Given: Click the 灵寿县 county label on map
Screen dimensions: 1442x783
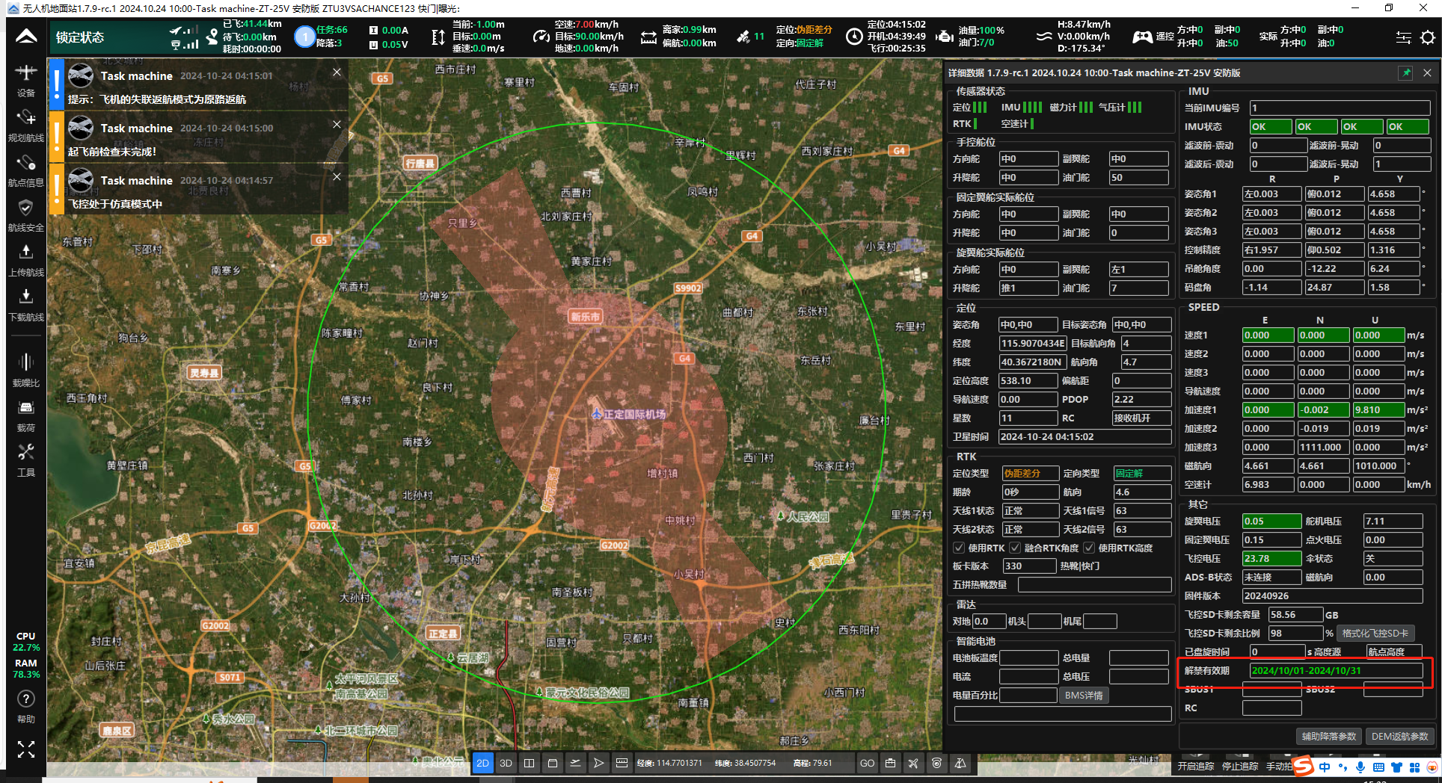Looking at the screenshot, I should (x=204, y=373).
